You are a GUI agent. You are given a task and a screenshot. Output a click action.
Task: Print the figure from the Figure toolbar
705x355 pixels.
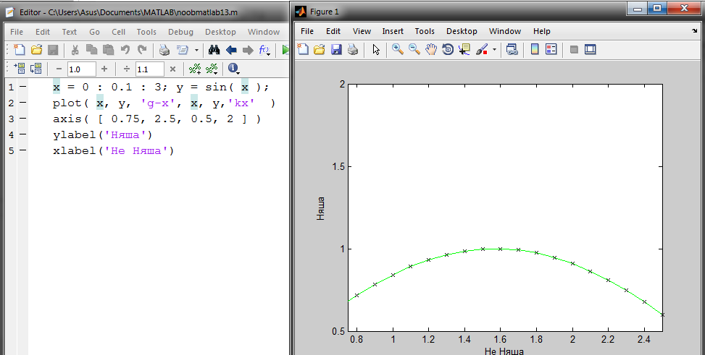[x=353, y=49]
